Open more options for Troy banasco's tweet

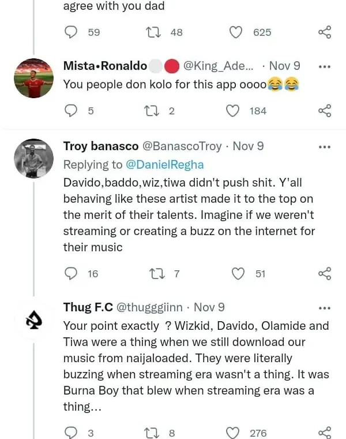[x=325, y=147]
